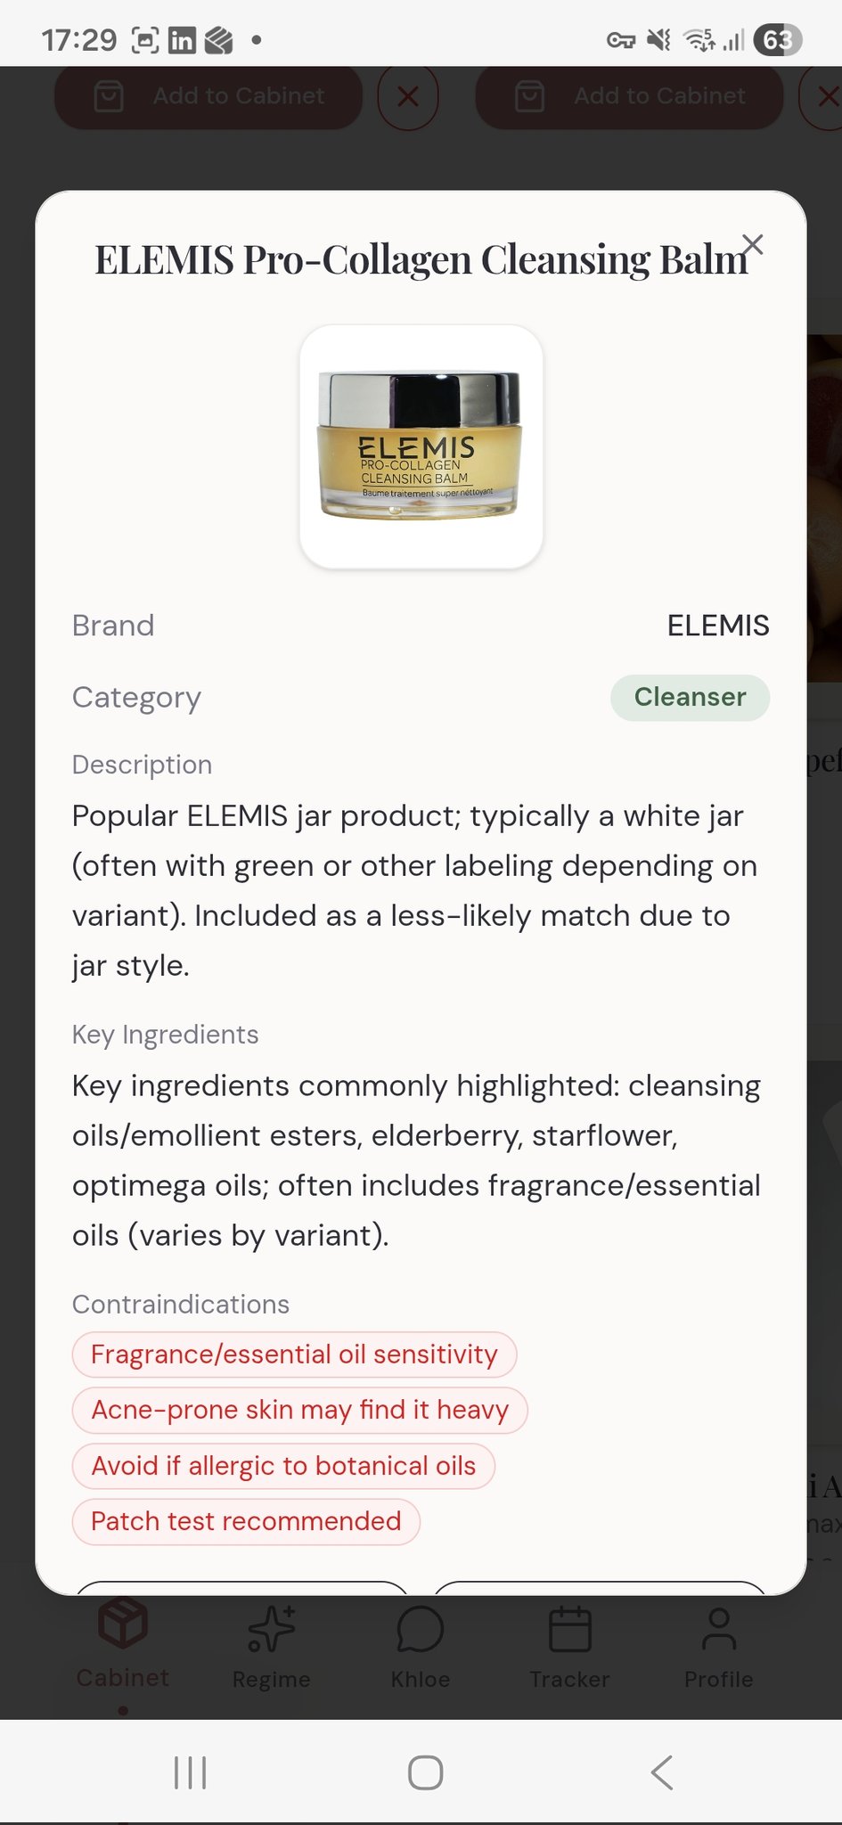
Task: Tap the Cleanser category badge
Action: 690,697
